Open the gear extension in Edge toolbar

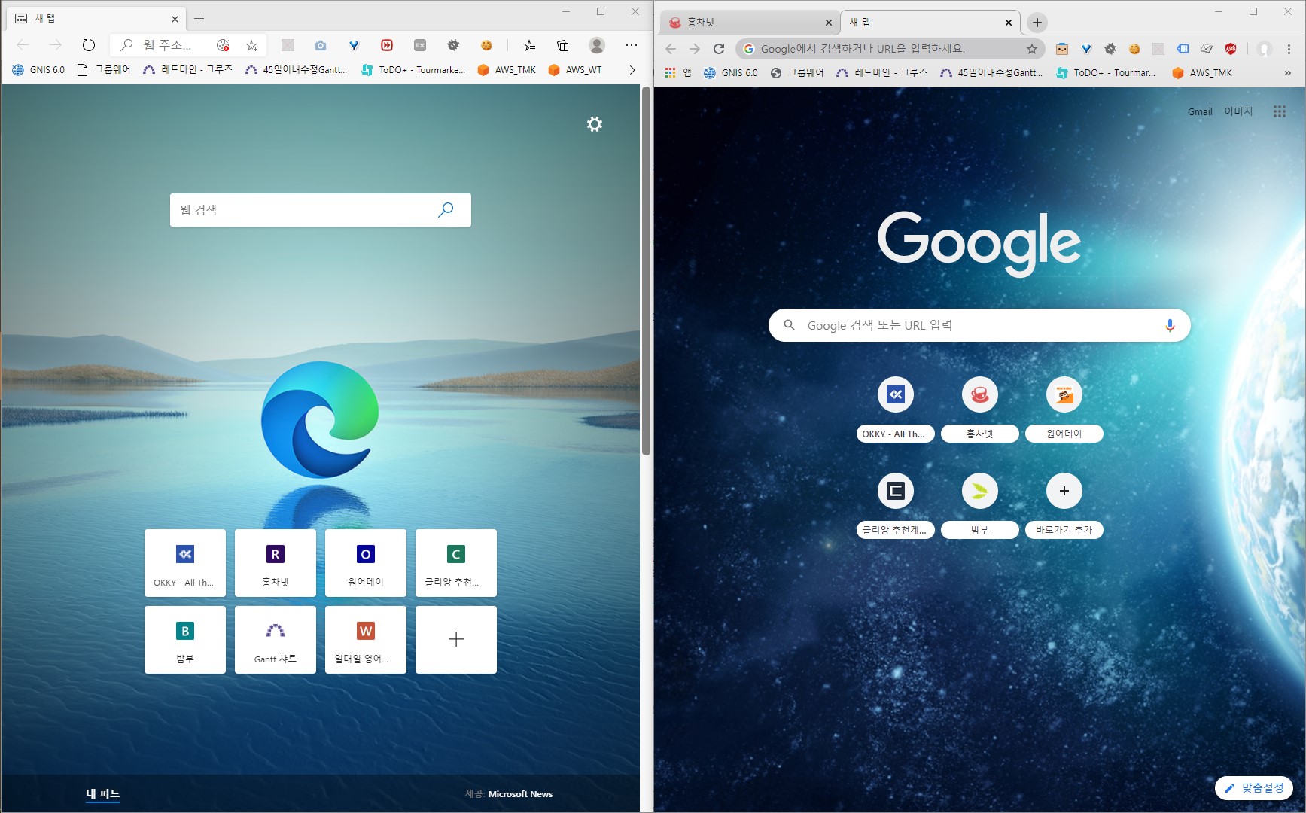453,45
